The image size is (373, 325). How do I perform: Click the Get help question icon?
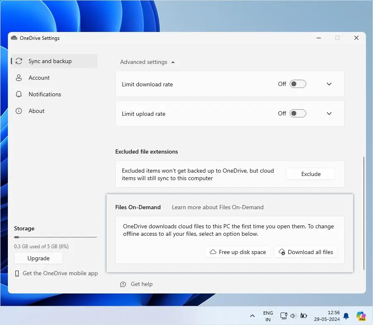[123, 284]
